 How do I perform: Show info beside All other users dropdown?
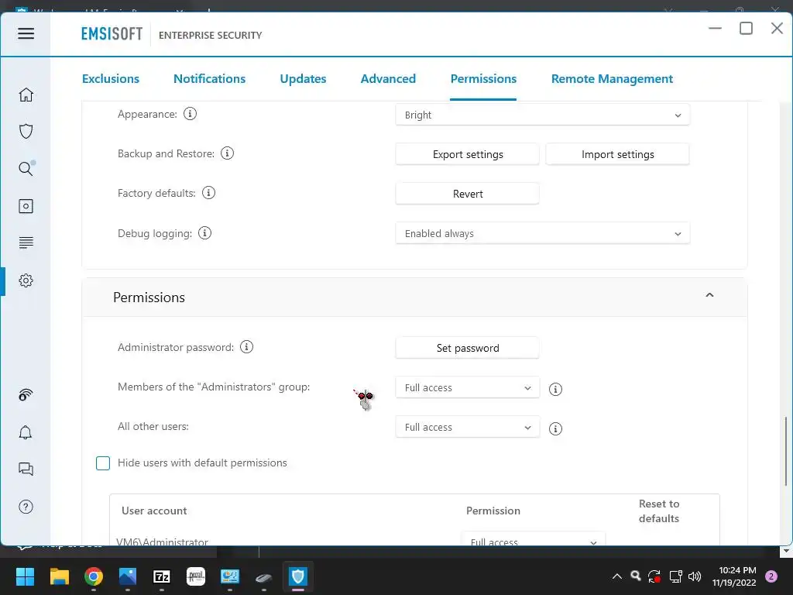[x=555, y=428]
